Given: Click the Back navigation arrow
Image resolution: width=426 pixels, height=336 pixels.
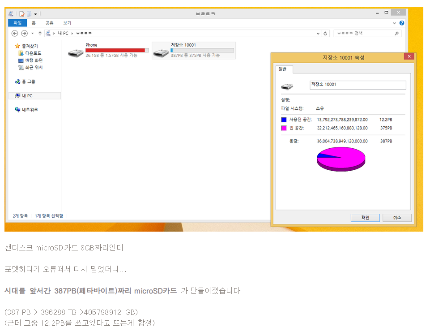Looking at the screenshot, I should (x=15, y=33).
